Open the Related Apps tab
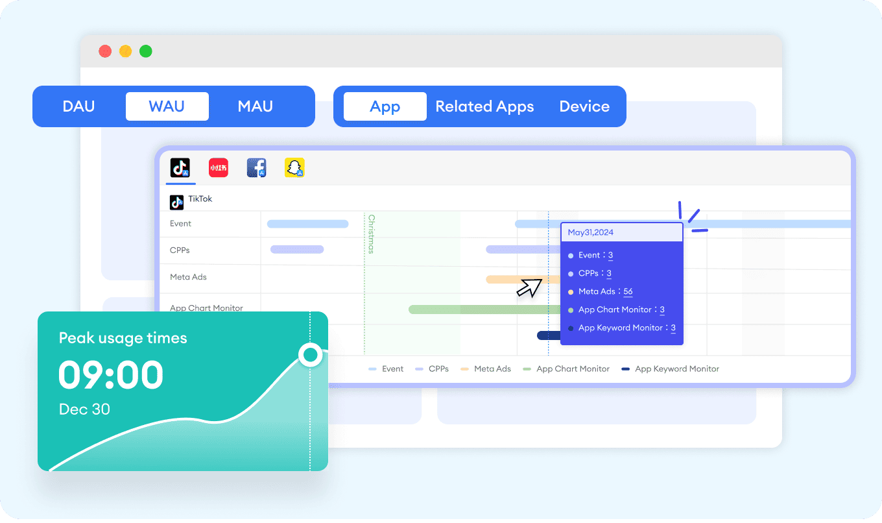 coord(484,106)
